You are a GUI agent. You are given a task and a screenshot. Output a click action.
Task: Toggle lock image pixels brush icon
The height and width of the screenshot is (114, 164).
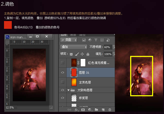click(77, 54)
